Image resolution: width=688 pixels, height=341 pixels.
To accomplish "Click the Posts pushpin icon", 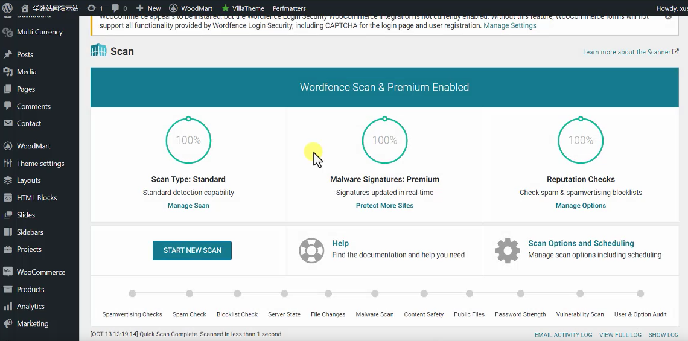I will pyautogui.click(x=7, y=54).
